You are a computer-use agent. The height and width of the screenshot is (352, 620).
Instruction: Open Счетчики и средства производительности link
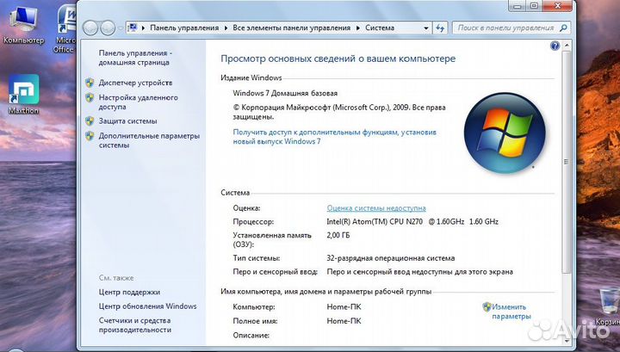click(x=135, y=325)
